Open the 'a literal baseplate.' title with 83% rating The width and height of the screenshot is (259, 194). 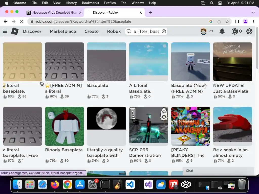14,88
